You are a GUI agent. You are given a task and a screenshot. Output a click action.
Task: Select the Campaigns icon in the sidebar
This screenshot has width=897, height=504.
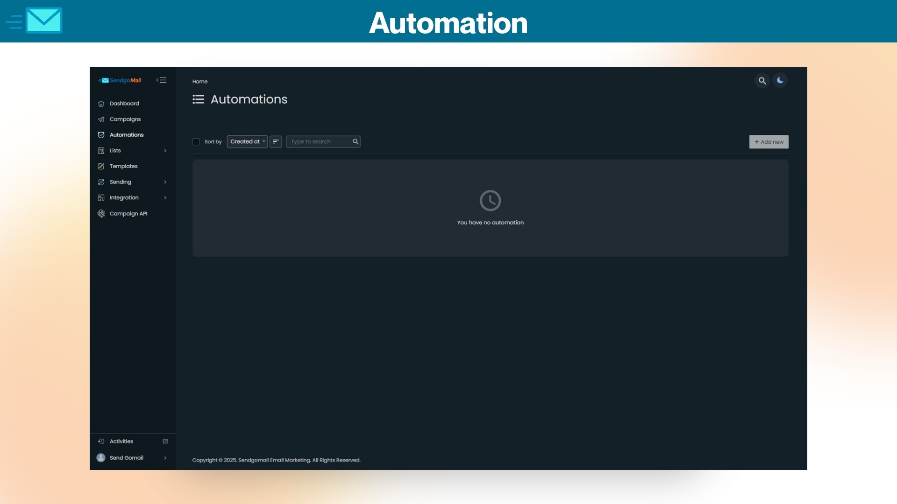101,119
